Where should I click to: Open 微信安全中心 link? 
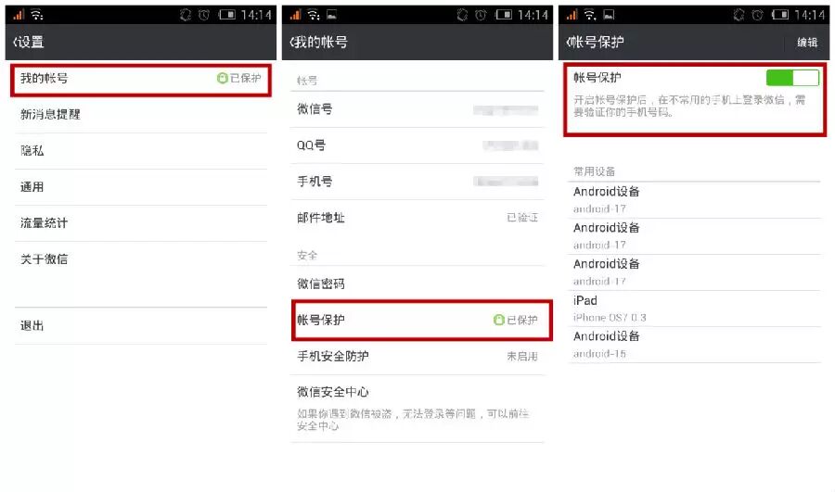click(x=417, y=409)
